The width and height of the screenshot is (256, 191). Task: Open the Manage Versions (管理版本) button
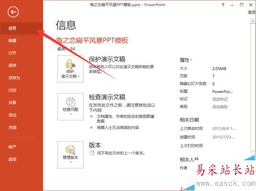(70, 155)
